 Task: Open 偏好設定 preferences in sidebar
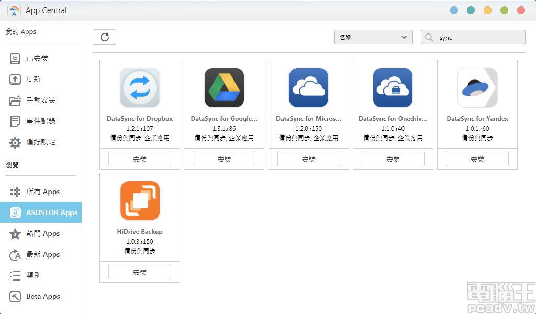[41, 142]
